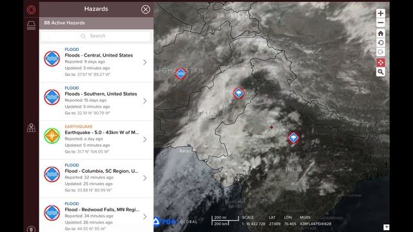Open the layers icon in sidebar
This screenshot has height=232, width=413.
(31, 26)
